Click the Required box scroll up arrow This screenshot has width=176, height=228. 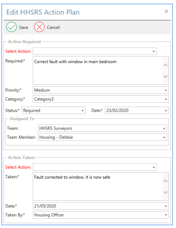(165, 65)
